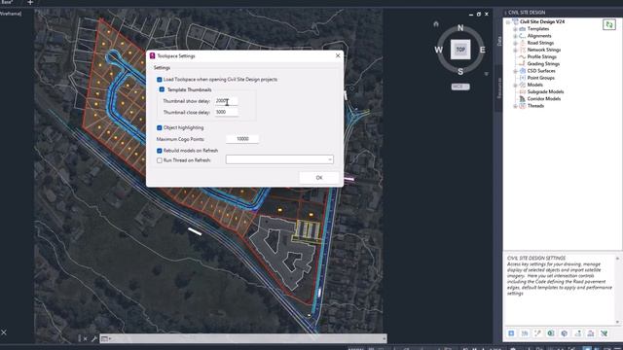Click the person-silhouette icon in panel bottom toolbar
This screenshot has width=623, height=350.
click(x=577, y=333)
